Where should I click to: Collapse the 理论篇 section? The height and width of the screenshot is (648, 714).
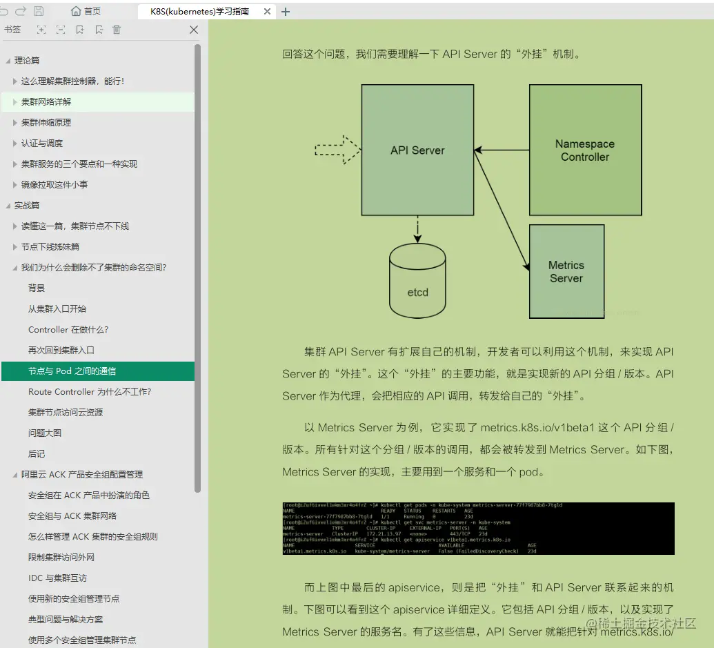coord(8,61)
